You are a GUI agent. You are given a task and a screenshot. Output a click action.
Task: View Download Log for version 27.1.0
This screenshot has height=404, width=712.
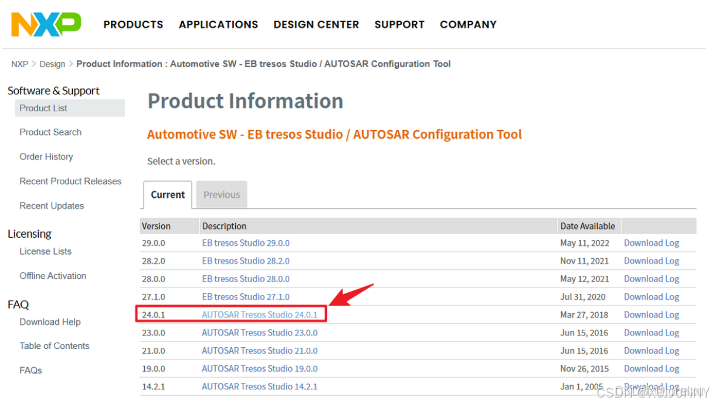[x=652, y=297]
